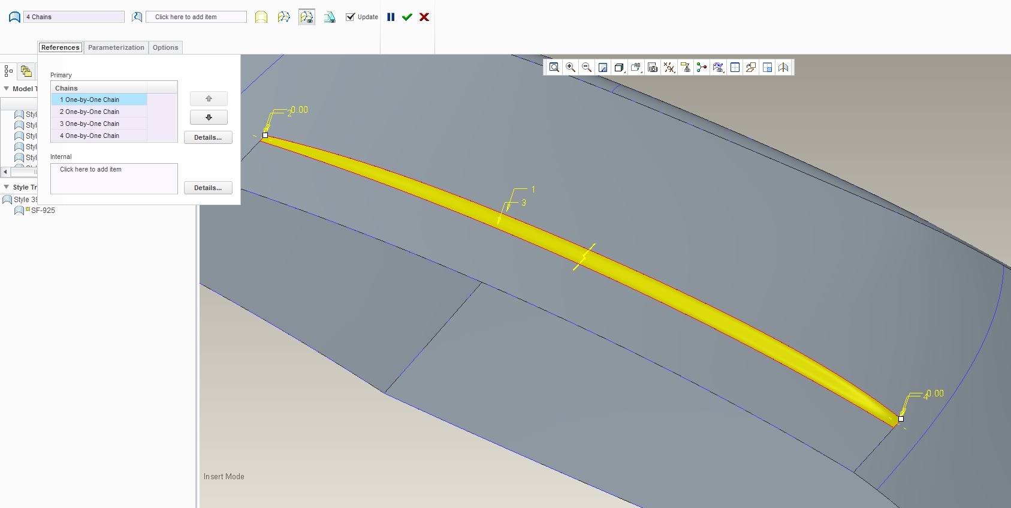
Task: Click the primary chains collector surface icon
Action: click(14, 17)
